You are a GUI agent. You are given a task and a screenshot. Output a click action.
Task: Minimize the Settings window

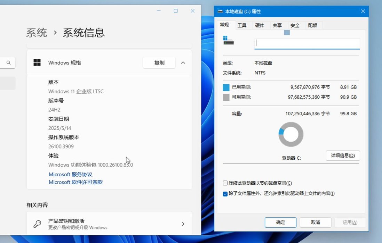(159, 11)
